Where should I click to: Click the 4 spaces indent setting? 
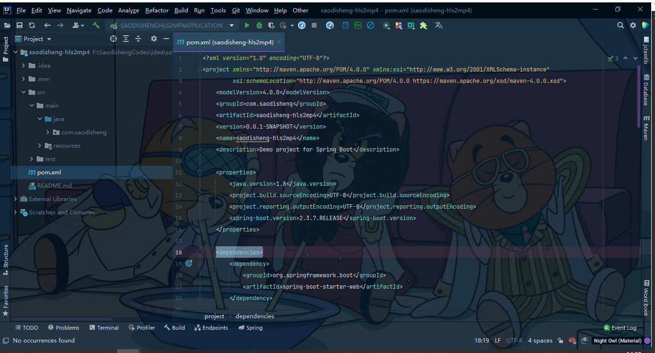tap(540, 341)
